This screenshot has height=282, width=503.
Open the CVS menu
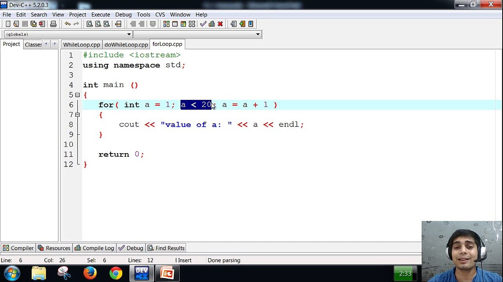pyautogui.click(x=160, y=14)
